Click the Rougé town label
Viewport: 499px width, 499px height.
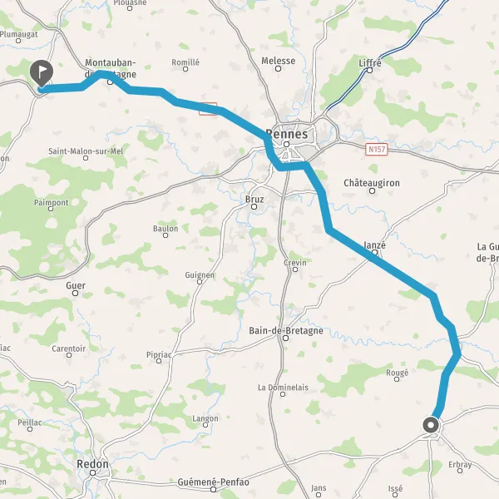click(x=397, y=373)
